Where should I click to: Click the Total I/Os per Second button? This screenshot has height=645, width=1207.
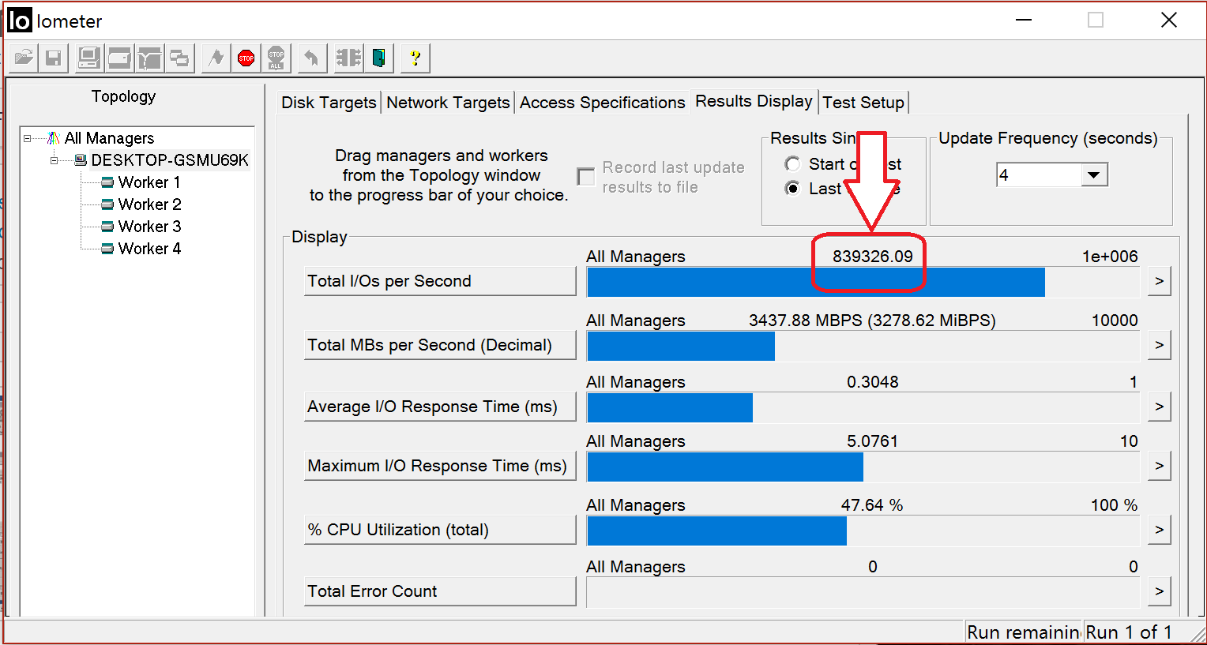[x=439, y=281]
